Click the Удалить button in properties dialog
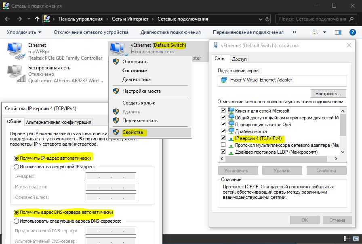Viewport: 362px width, 244px height. [x=282, y=171]
